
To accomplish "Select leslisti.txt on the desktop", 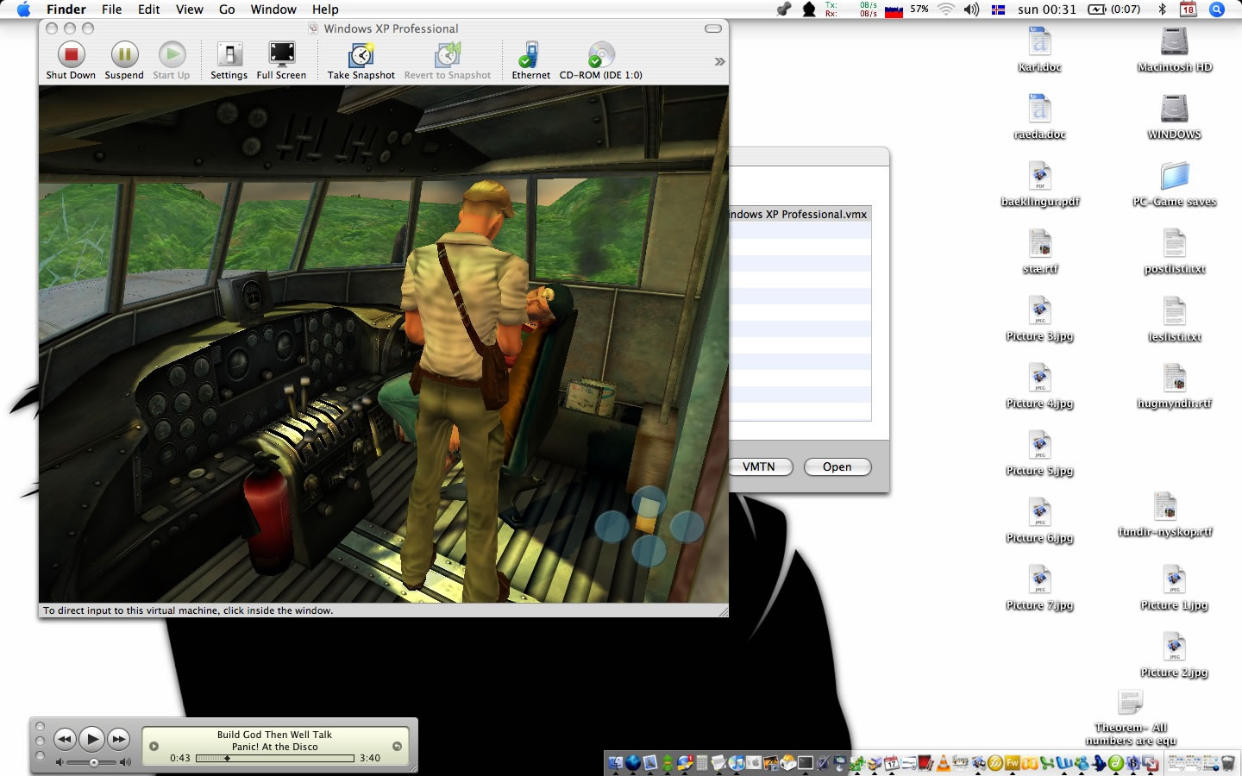I will point(1174,318).
